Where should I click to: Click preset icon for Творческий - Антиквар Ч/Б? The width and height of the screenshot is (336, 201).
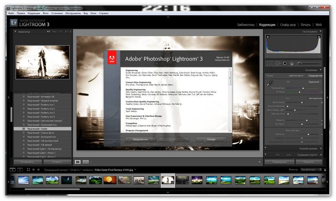tap(24, 97)
